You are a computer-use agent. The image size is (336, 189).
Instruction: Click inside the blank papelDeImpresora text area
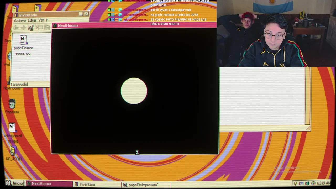262,96
